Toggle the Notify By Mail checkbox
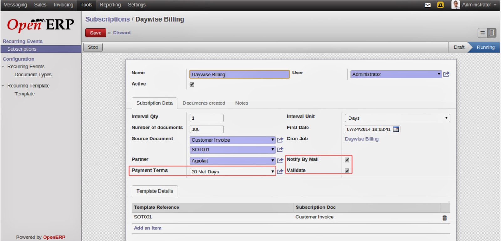The width and height of the screenshot is (501, 241). tap(347, 160)
